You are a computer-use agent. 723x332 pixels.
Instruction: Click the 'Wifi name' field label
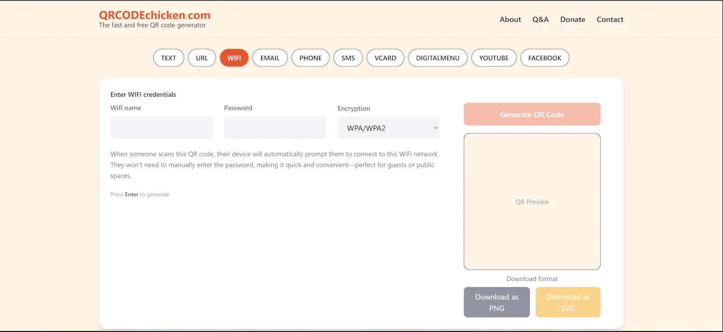[x=126, y=108]
